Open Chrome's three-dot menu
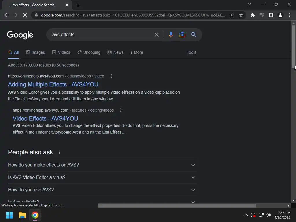 coord(290,15)
